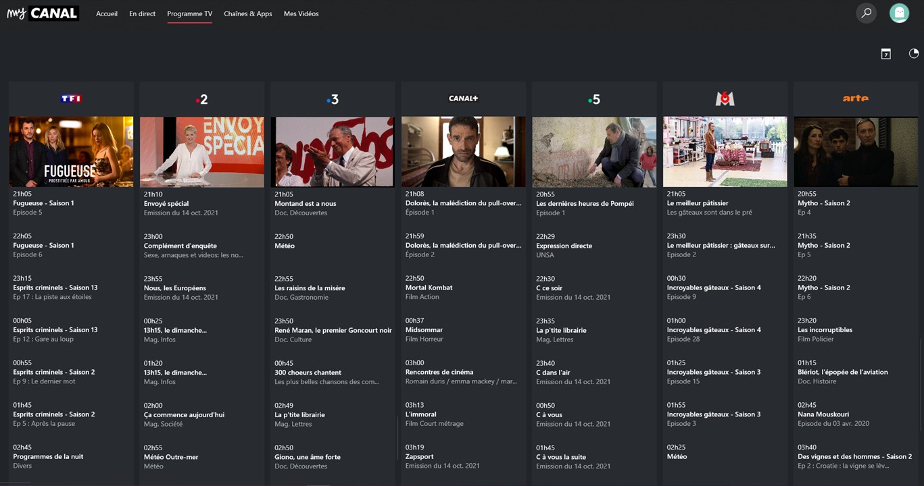Go to the Accueil tab

[107, 13]
